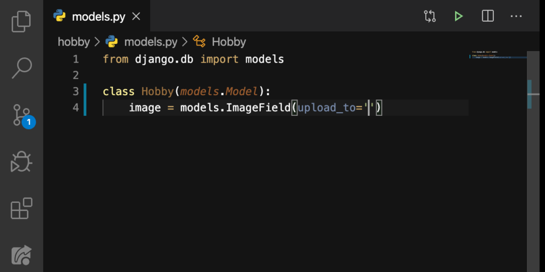The image size is (545, 272).
Task: Open the Live Share arrow icon
Action: pyautogui.click(x=21, y=255)
